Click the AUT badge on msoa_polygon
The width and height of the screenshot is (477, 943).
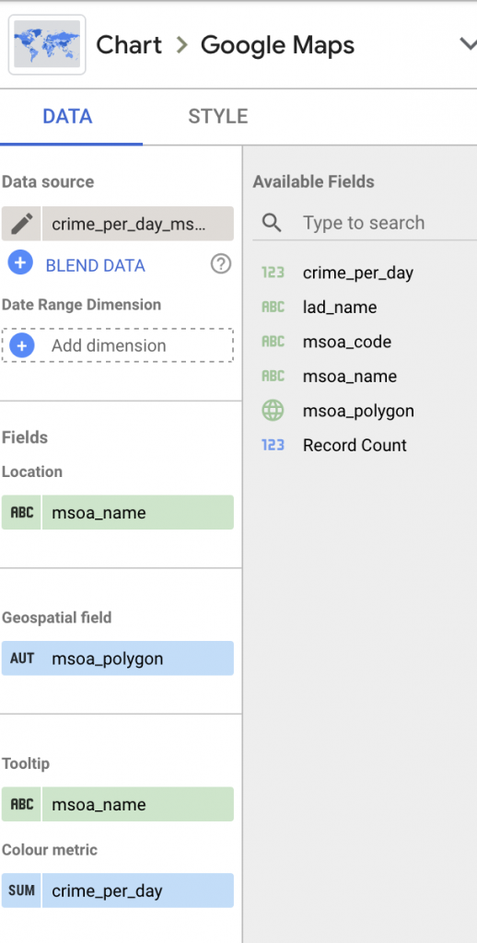22,658
